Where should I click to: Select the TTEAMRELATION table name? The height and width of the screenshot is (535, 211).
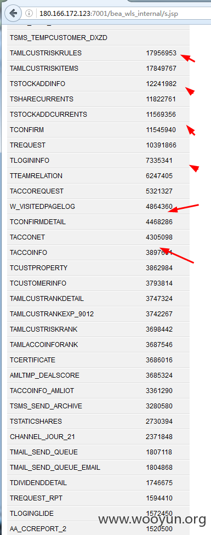36,176
